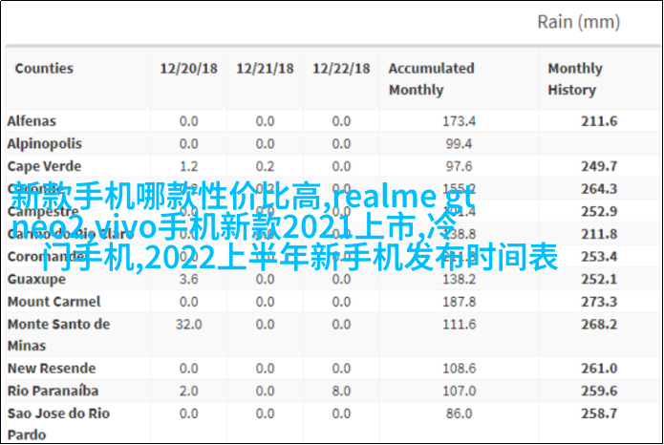
Task: Select the '12/20/18' column header
Action: [x=188, y=68]
